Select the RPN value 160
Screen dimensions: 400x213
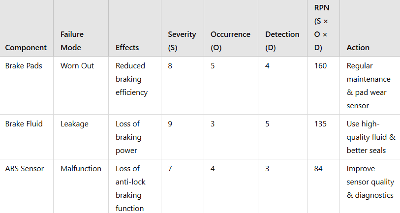coord(320,65)
